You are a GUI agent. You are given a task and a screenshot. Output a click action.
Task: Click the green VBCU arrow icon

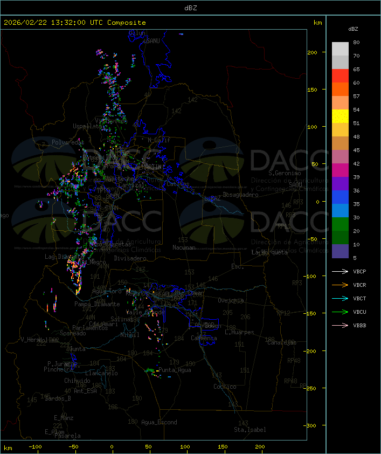(x=340, y=312)
